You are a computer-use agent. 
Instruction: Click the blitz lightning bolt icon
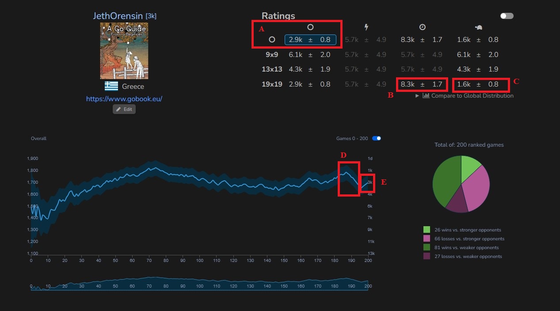click(366, 27)
